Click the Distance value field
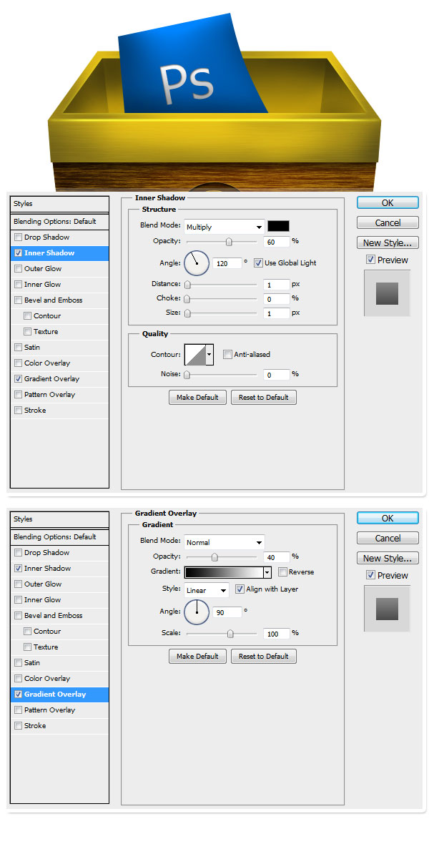This screenshot has height=844, width=429. [277, 285]
